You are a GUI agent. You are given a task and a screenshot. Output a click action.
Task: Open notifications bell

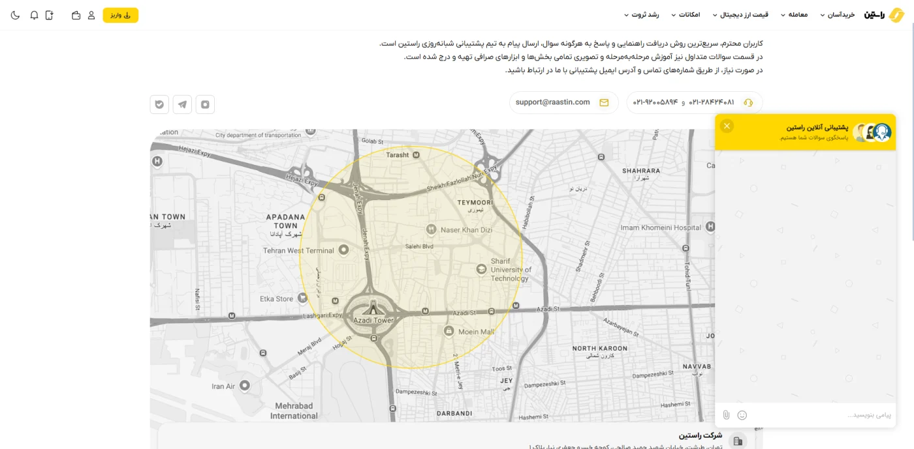point(34,15)
